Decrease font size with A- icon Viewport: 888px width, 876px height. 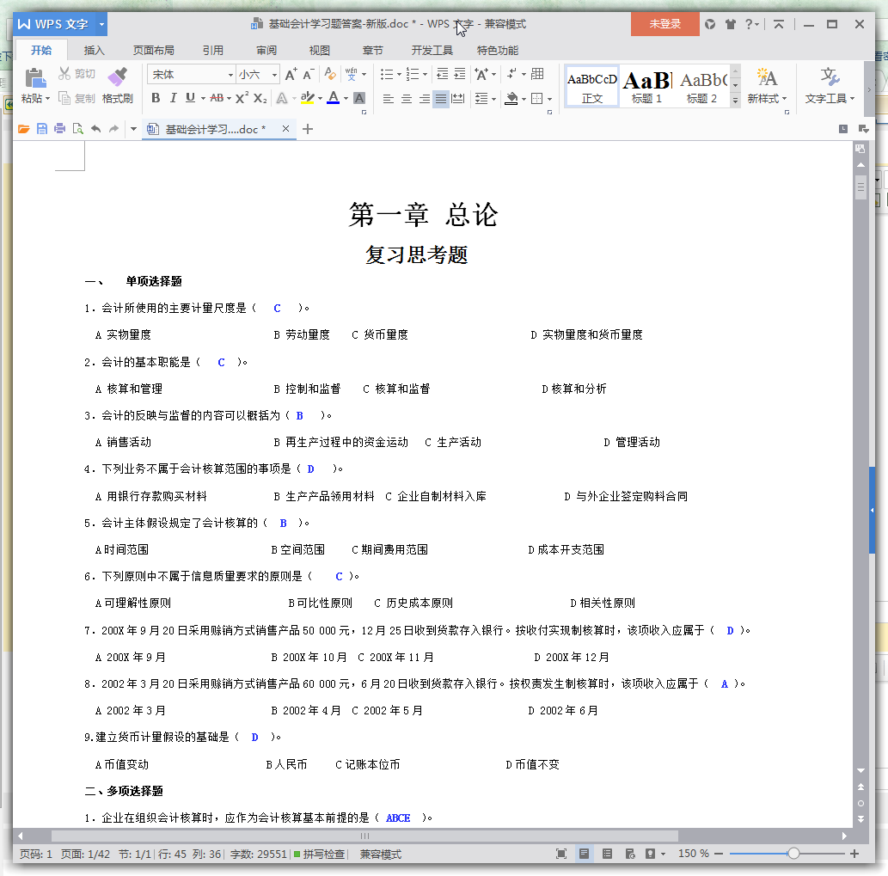pos(308,74)
